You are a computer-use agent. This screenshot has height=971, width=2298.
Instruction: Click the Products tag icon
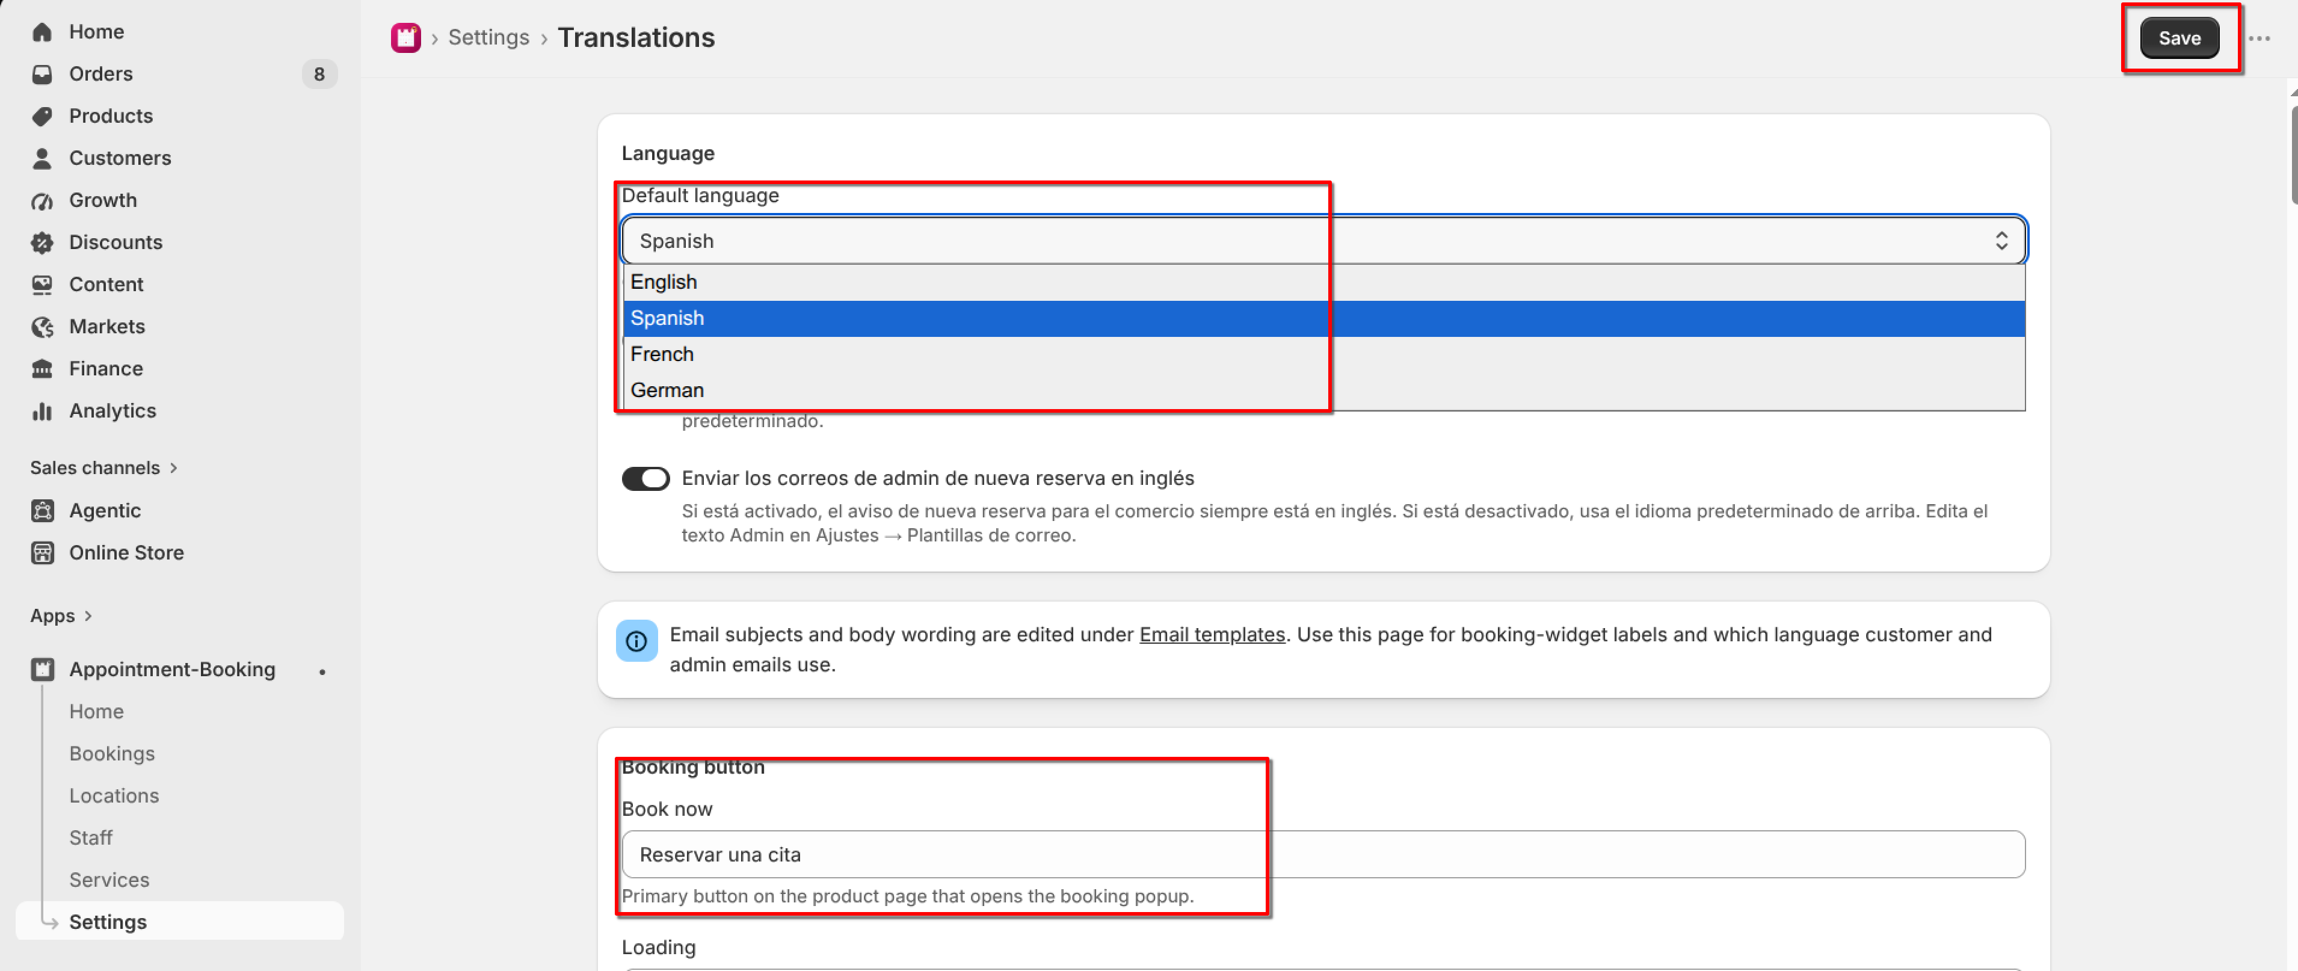pyautogui.click(x=42, y=116)
